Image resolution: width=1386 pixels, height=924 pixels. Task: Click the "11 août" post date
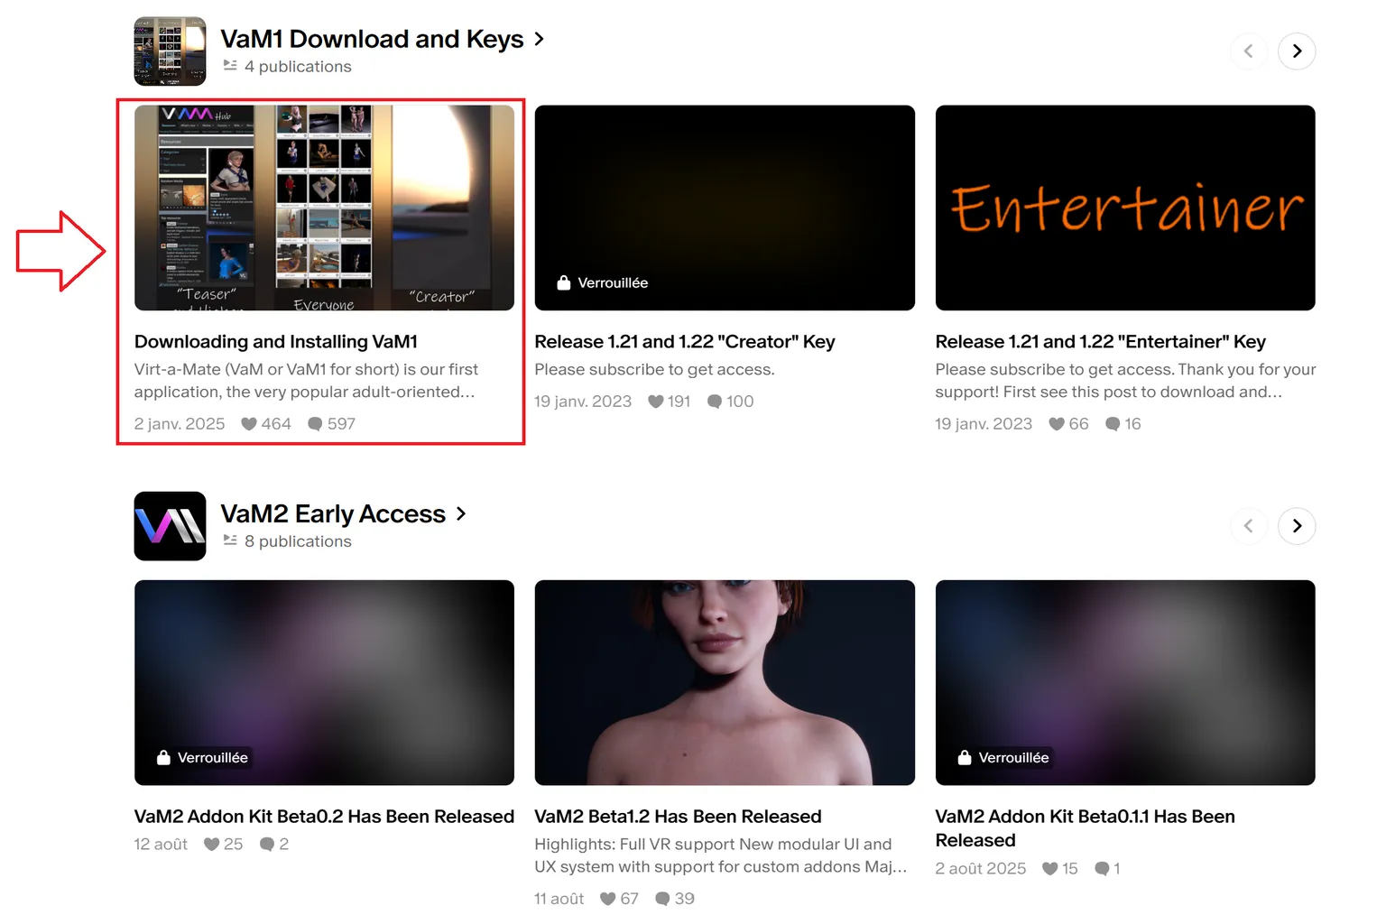559,899
